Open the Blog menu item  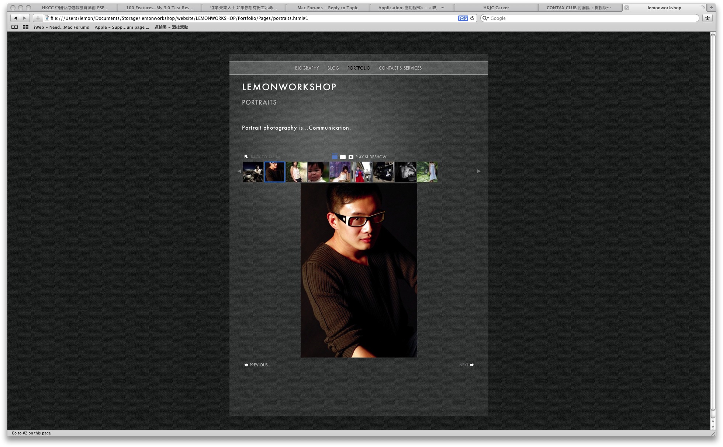point(333,68)
